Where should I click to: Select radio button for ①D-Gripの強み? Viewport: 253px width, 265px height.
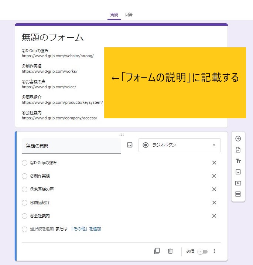(x=24, y=163)
